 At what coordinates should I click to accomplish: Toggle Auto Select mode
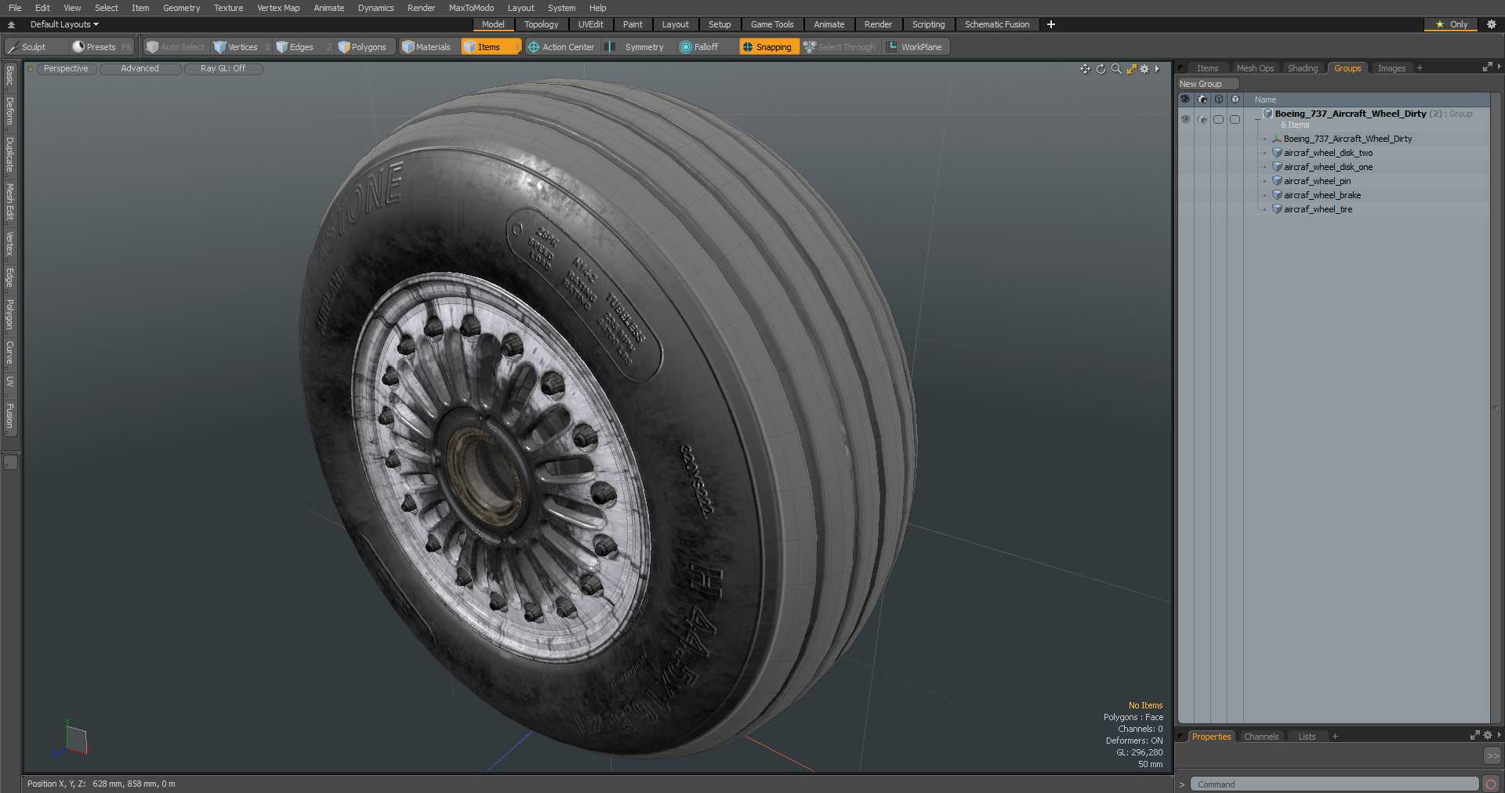[176, 47]
